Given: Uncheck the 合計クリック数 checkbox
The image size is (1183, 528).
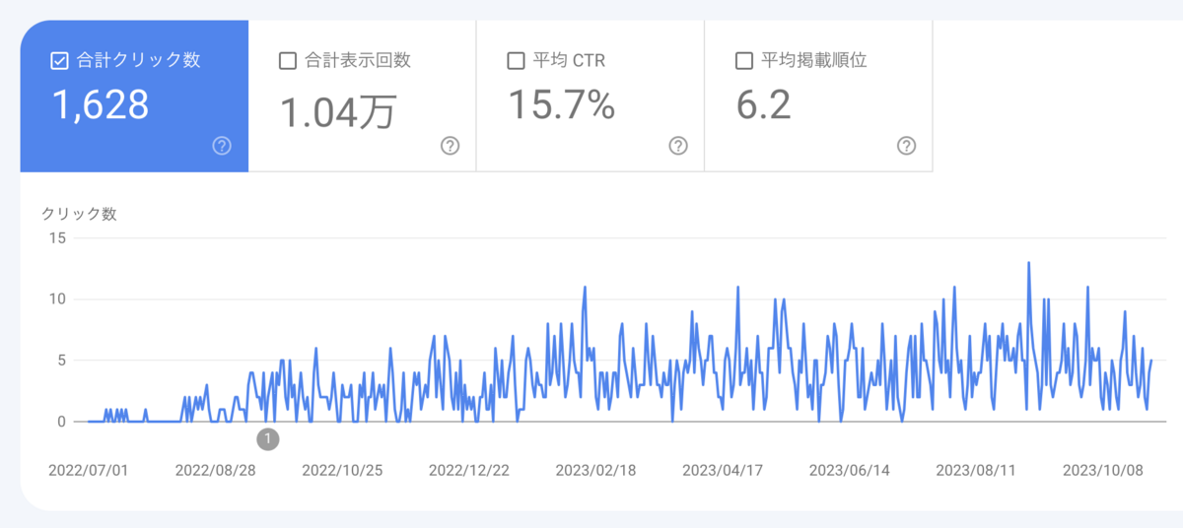Looking at the screenshot, I should [59, 61].
